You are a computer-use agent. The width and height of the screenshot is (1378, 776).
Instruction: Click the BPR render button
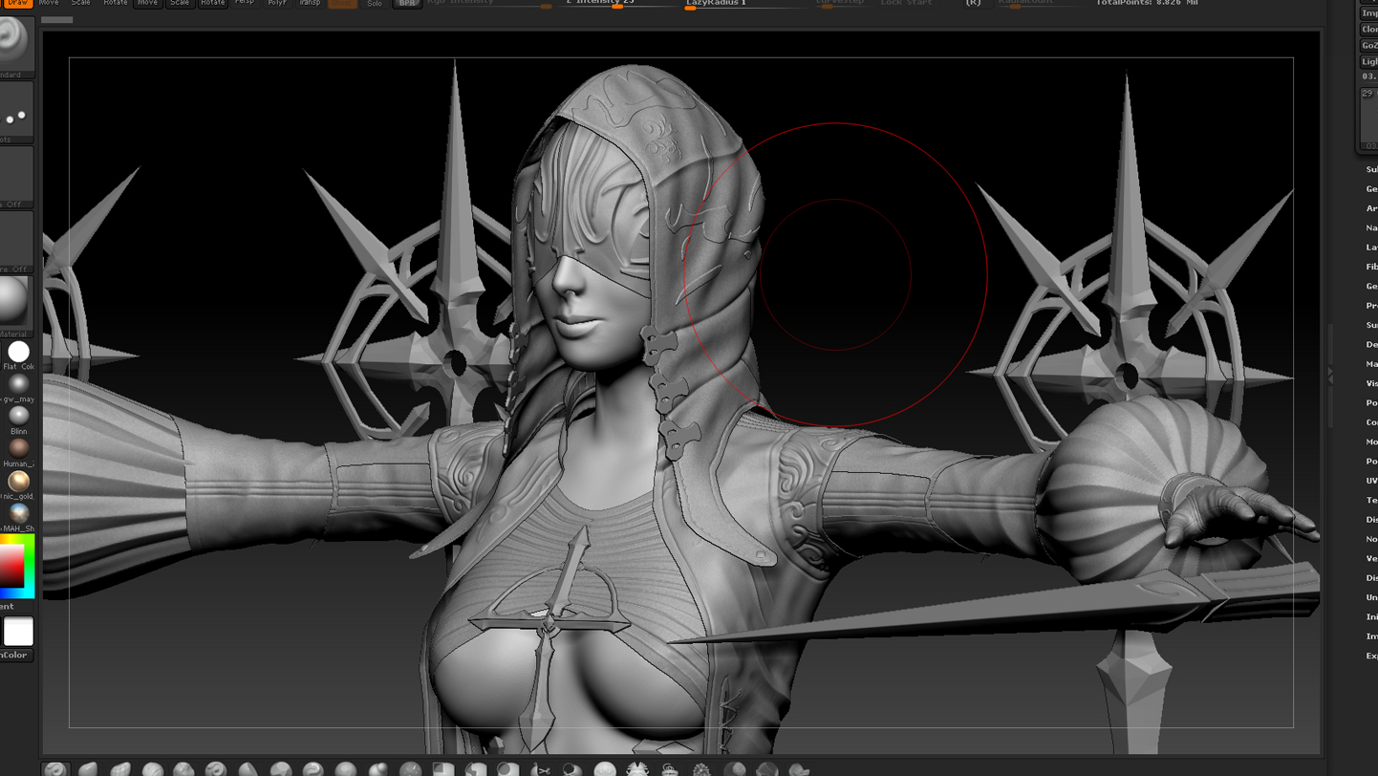pyautogui.click(x=408, y=3)
